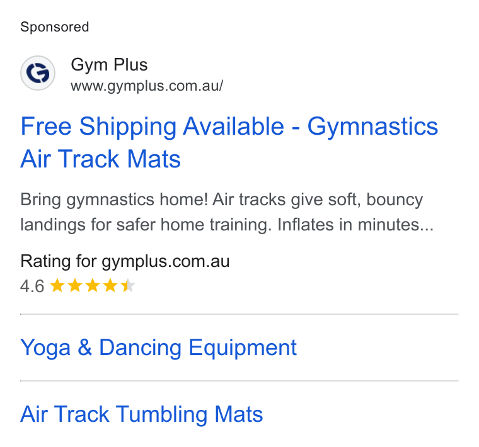Click the first gold rating star

click(x=57, y=286)
